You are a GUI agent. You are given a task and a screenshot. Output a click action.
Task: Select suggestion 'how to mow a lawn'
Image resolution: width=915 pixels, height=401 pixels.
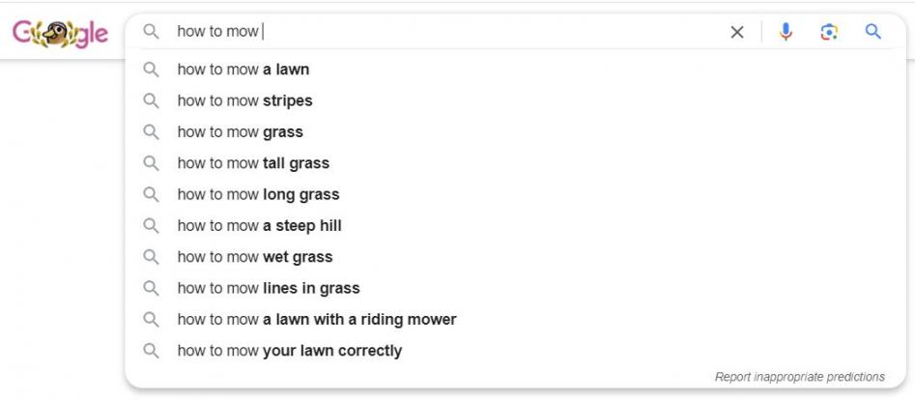tap(243, 70)
